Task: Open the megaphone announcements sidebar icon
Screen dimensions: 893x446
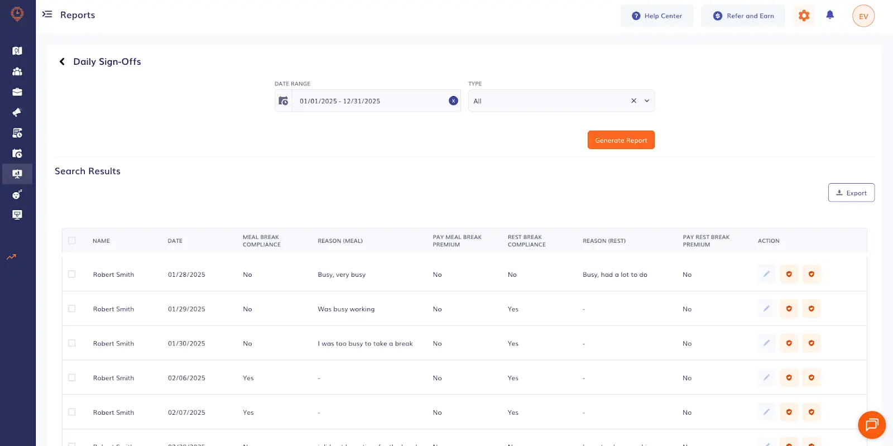Action: coord(17,112)
